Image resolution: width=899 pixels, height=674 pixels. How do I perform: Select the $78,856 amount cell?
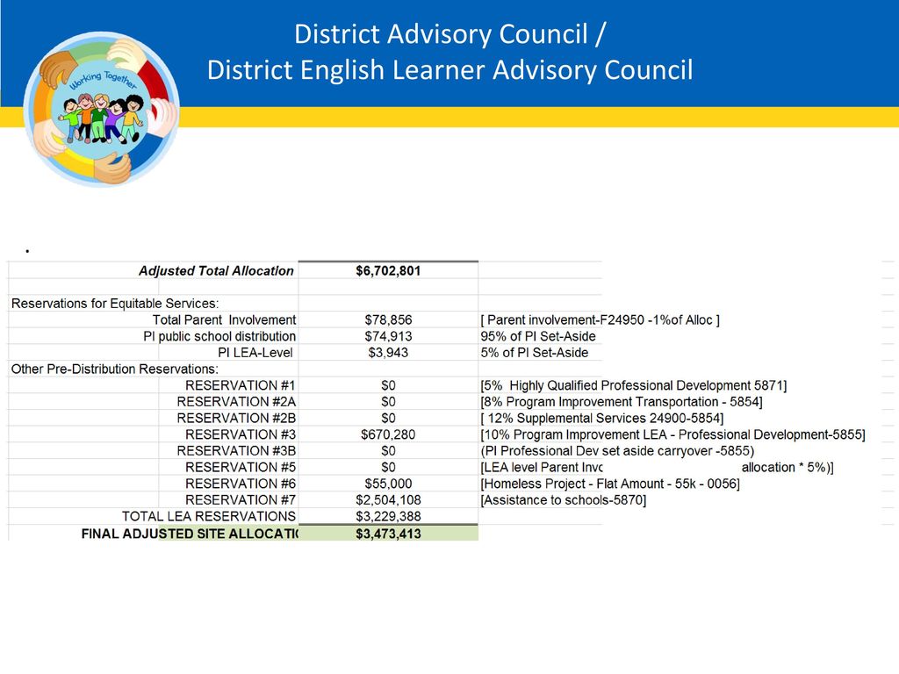[388, 319]
